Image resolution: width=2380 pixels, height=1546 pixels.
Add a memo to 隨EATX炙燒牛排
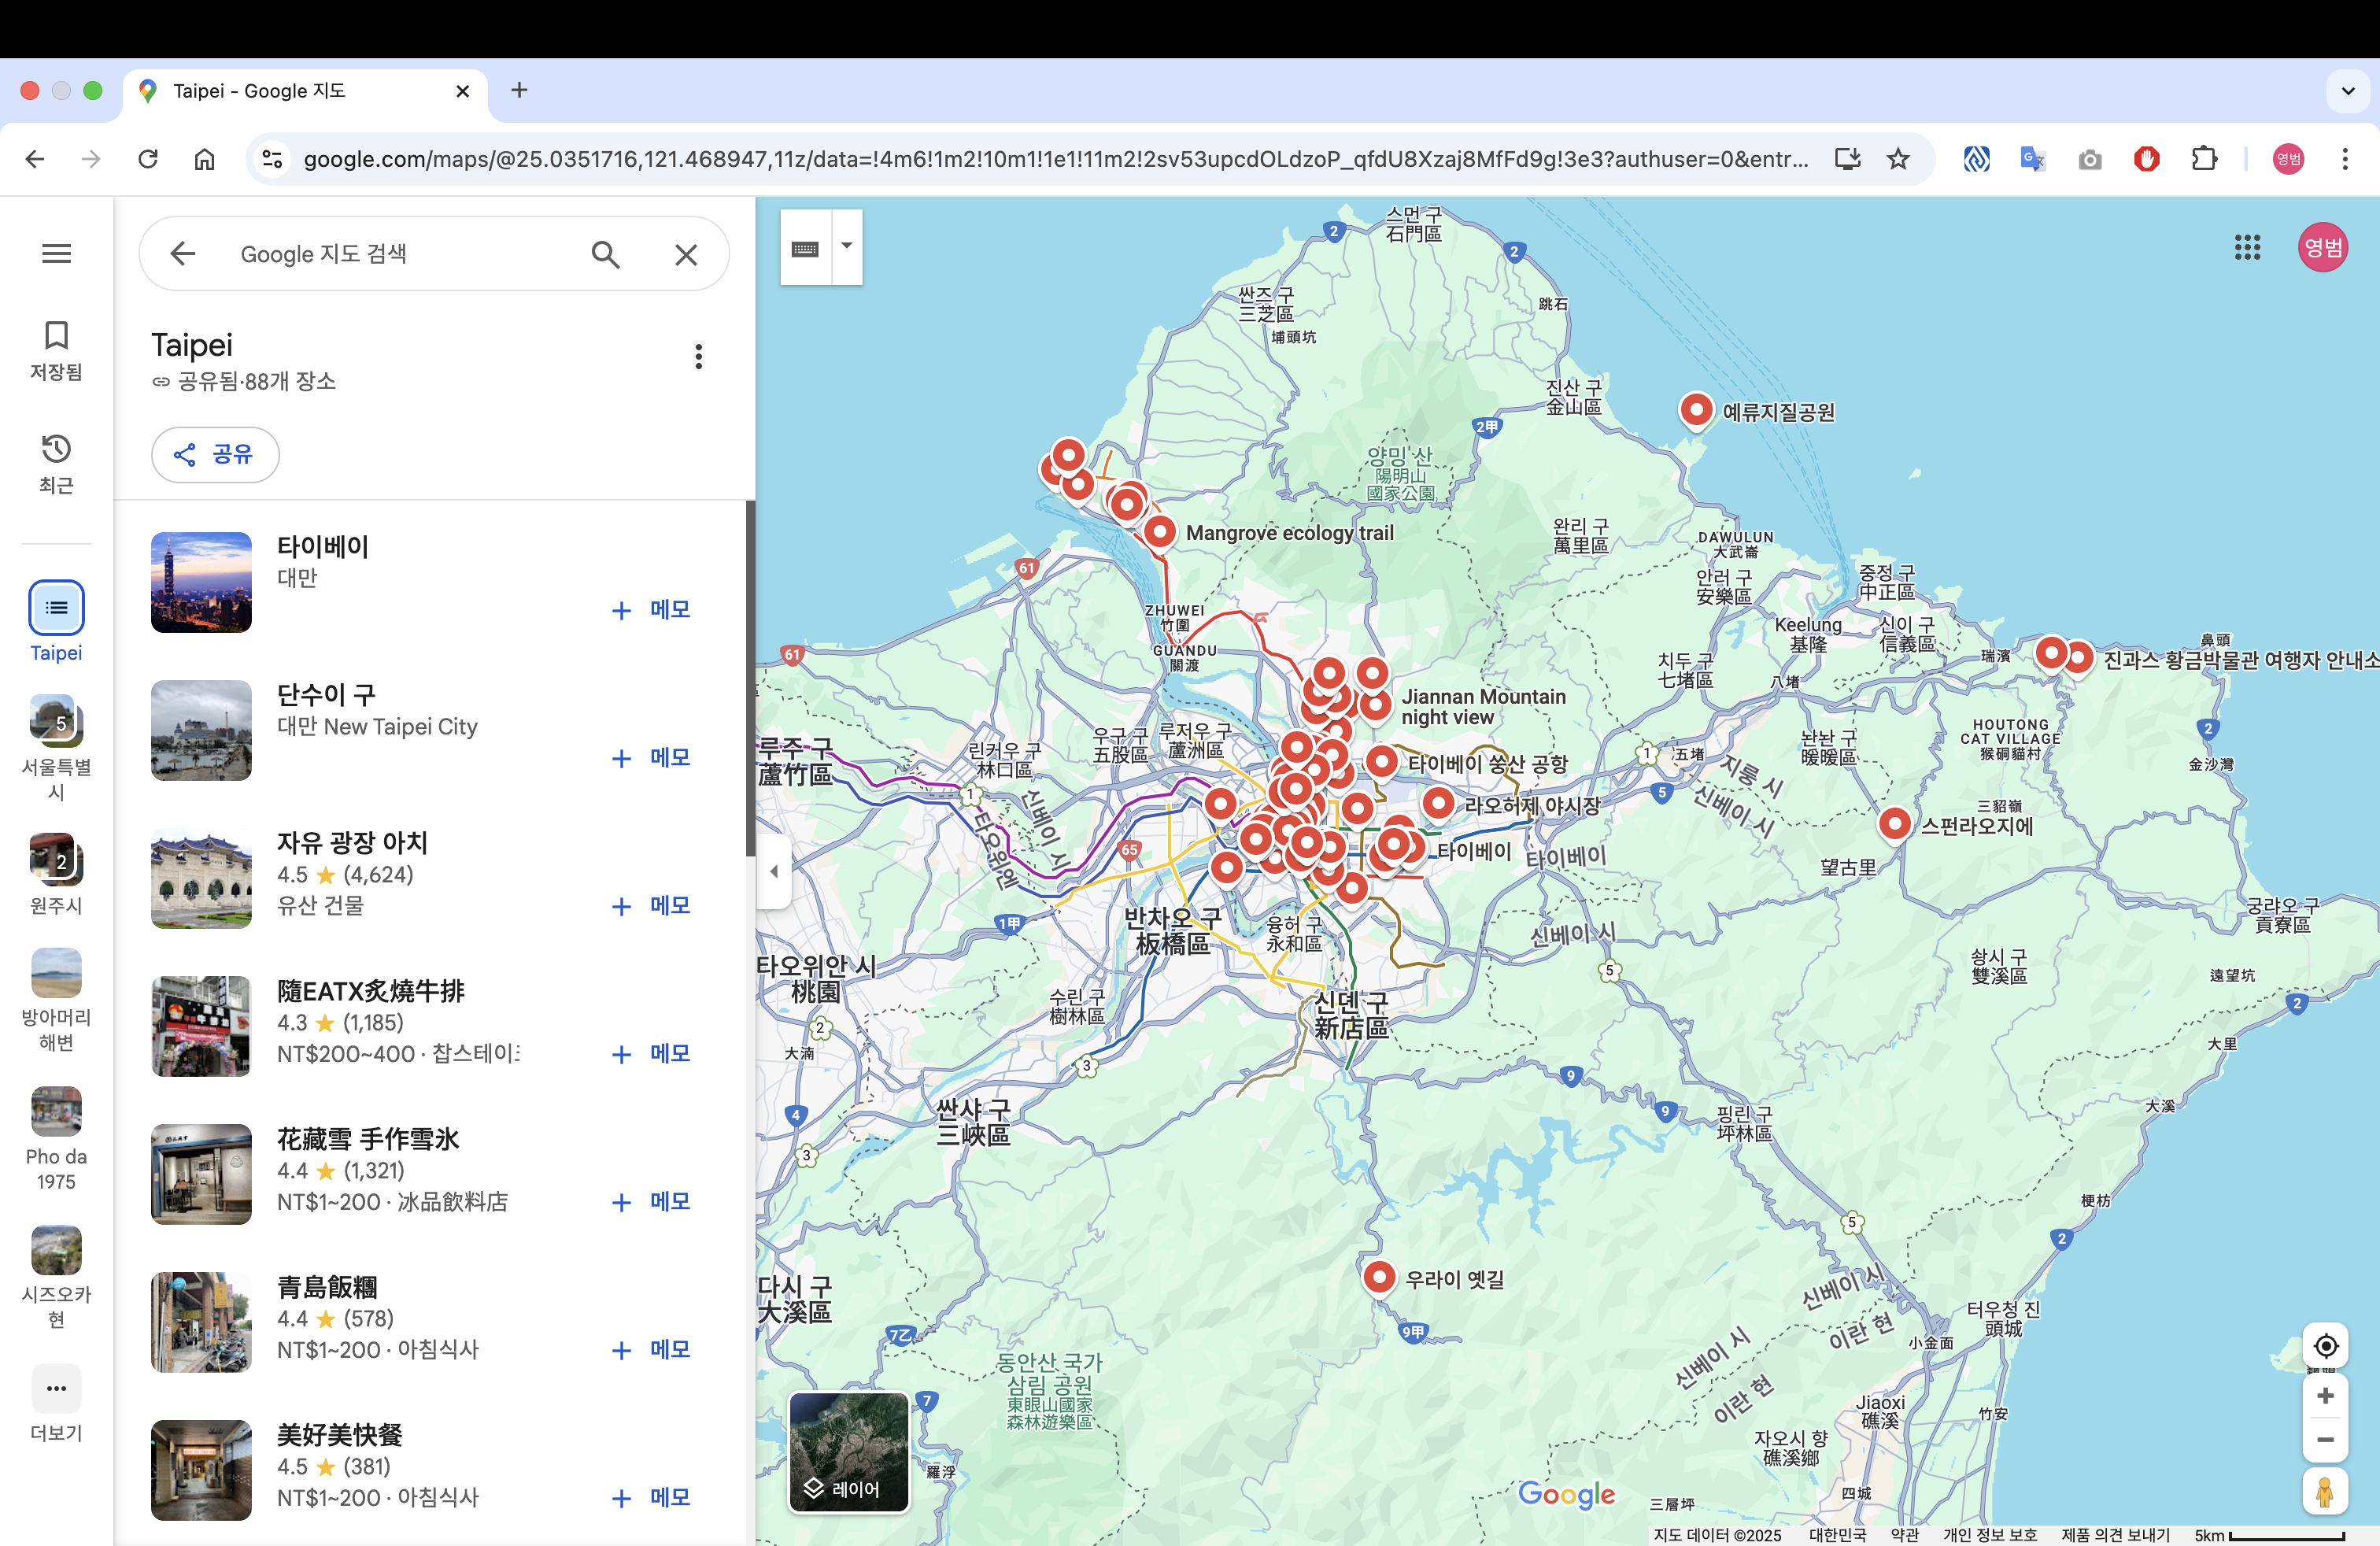tap(651, 1053)
